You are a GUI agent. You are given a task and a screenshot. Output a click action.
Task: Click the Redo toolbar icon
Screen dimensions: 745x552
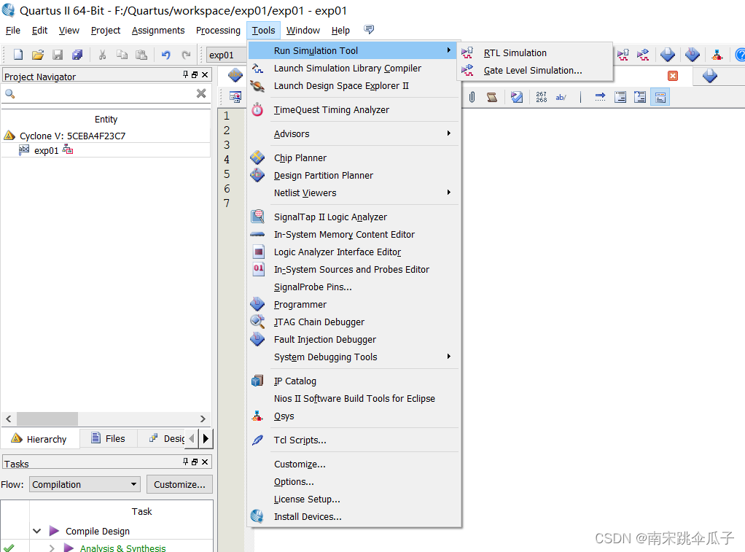[187, 55]
